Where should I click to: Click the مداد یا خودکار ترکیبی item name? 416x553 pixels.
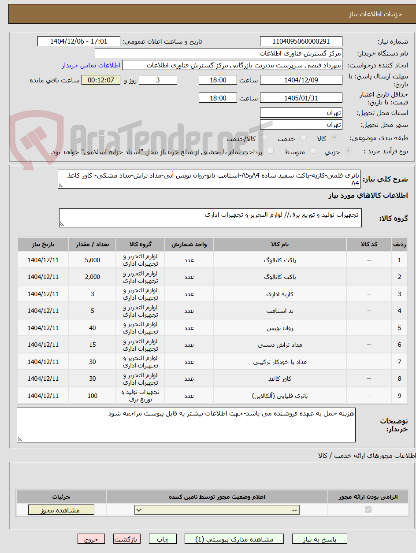point(280,362)
